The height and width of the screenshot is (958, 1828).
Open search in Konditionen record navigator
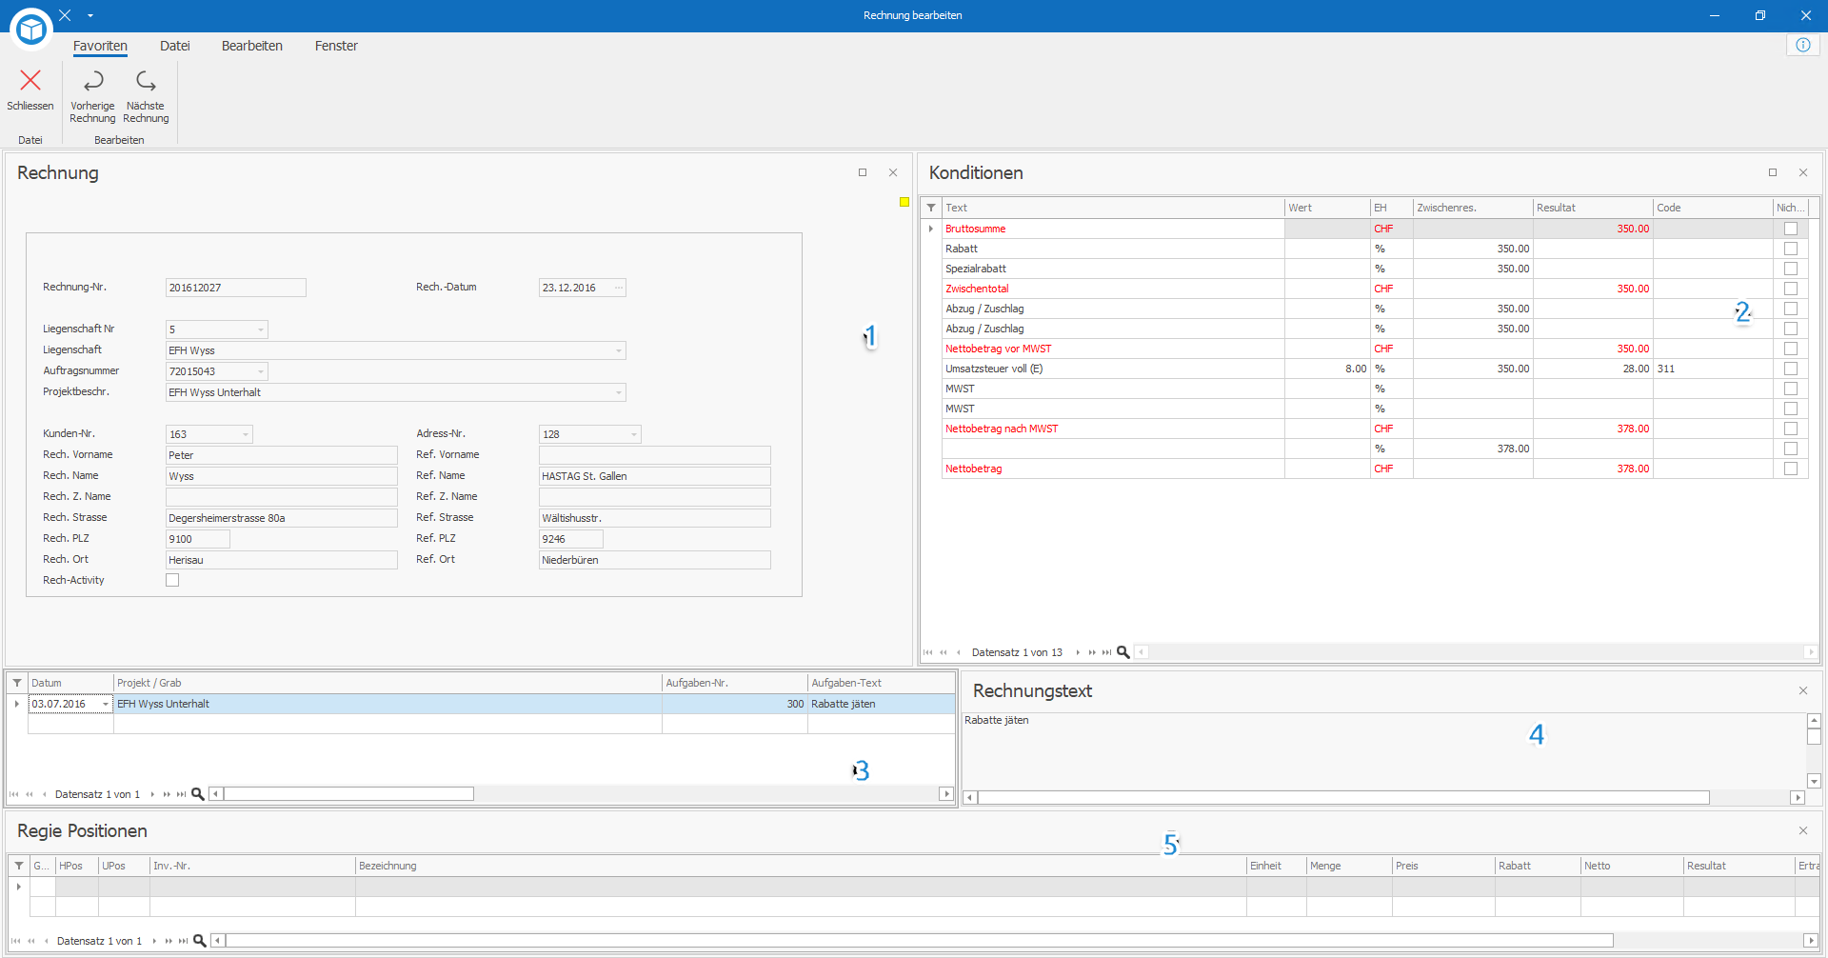pos(1123,652)
